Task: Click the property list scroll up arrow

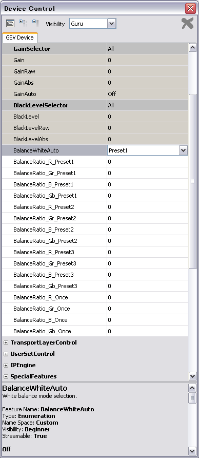Action: pyautogui.click(x=192, y=48)
